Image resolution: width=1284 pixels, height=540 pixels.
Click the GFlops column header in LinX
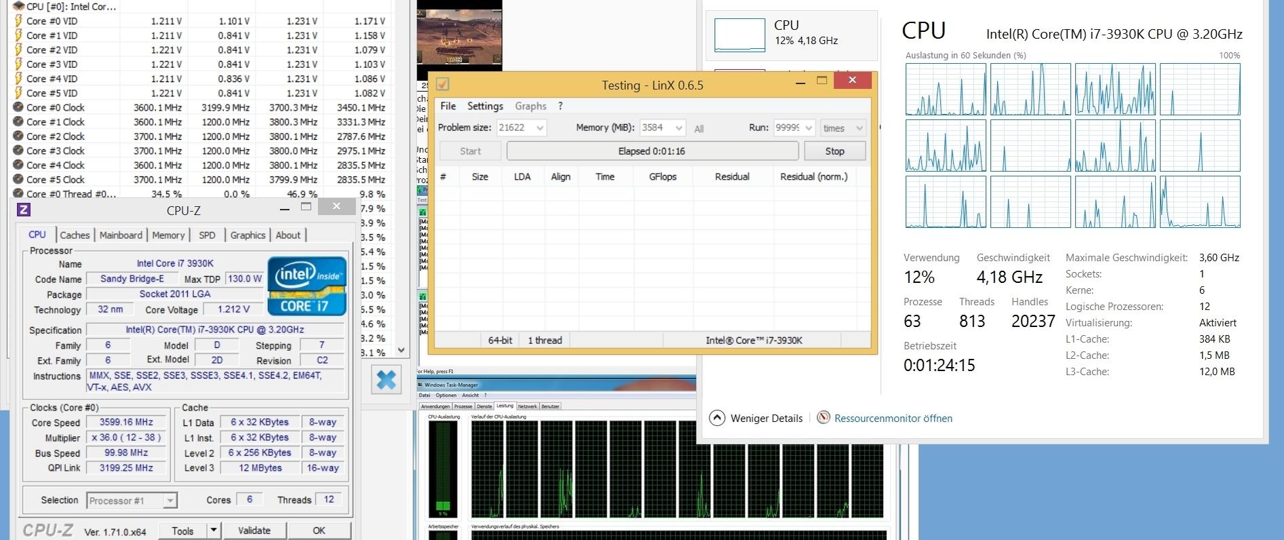(x=663, y=176)
